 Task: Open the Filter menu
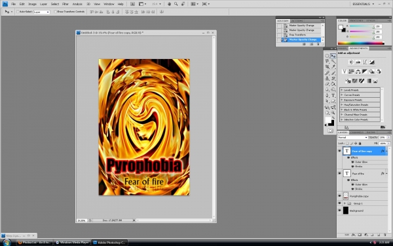click(x=65, y=4)
